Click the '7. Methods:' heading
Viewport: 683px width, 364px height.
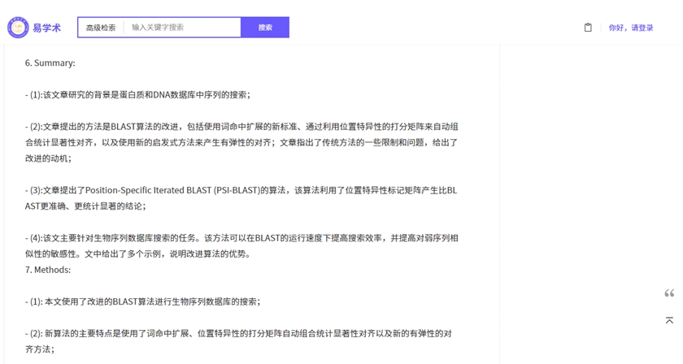[x=48, y=270]
